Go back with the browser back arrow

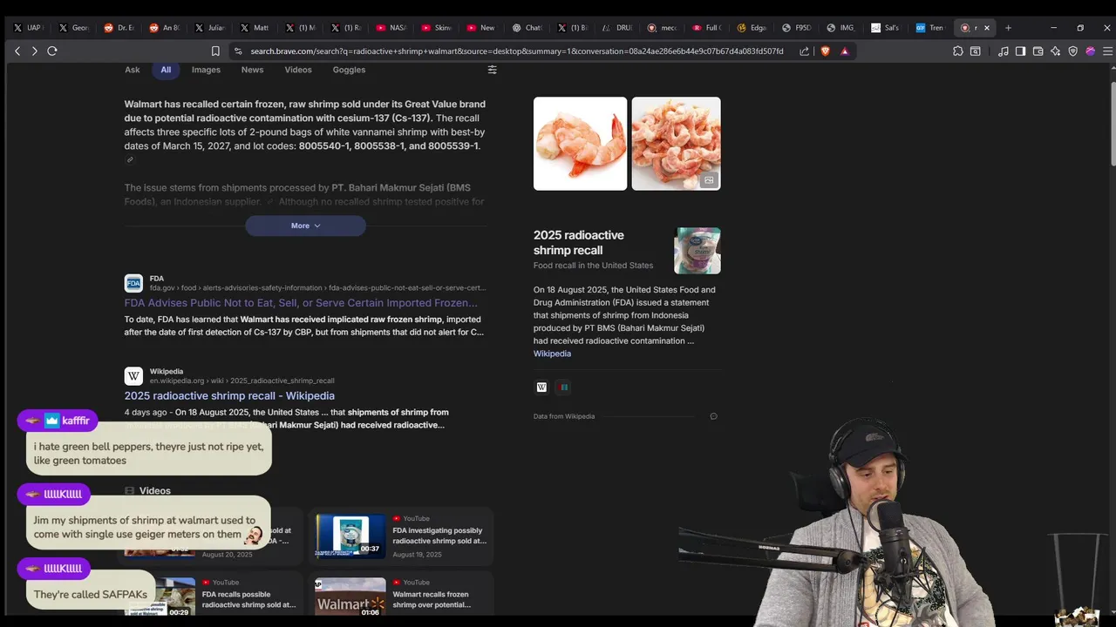click(17, 51)
